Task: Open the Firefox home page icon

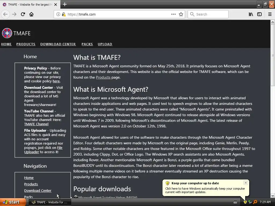Action: 31,14
